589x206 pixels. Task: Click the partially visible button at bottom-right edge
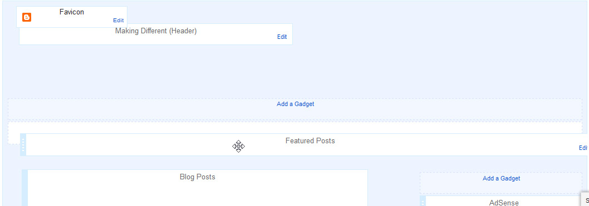click(585, 200)
